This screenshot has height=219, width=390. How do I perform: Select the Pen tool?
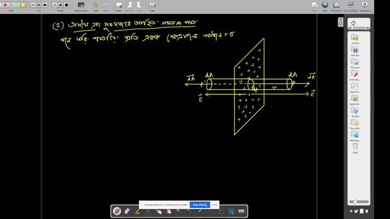tap(117, 211)
